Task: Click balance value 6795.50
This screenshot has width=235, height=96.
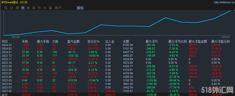Action: [x=128, y=45]
